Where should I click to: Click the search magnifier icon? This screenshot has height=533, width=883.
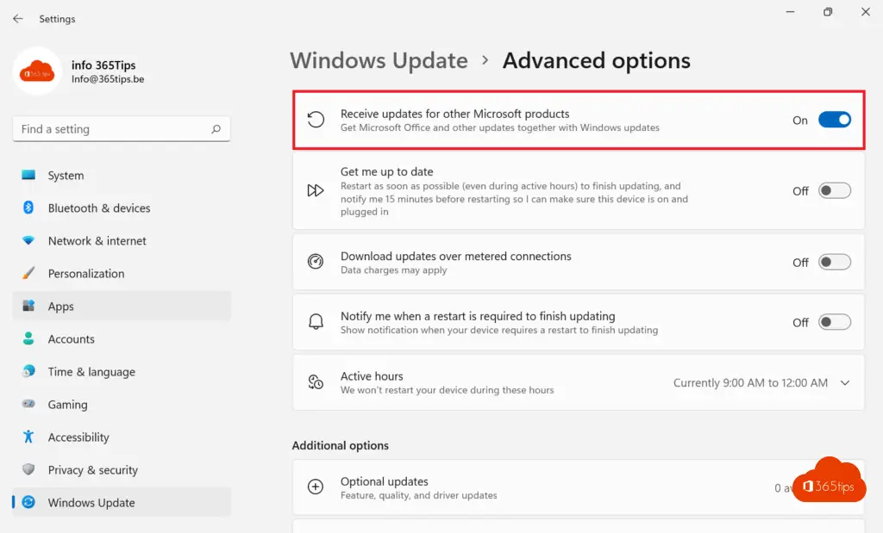point(216,129)
